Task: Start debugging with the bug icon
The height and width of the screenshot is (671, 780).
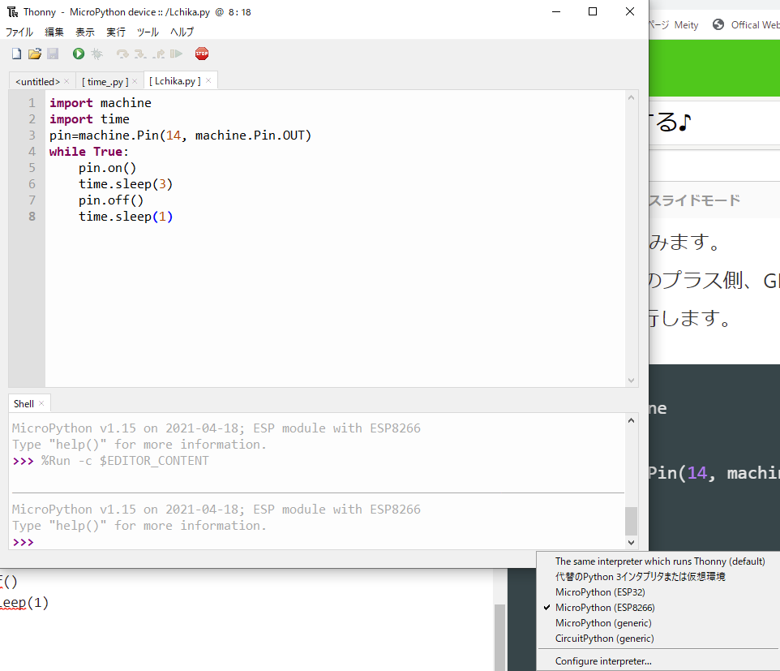Action: pyautogui.click(x=97, y=54)
